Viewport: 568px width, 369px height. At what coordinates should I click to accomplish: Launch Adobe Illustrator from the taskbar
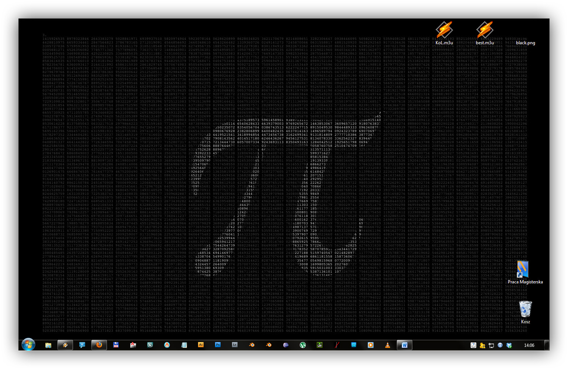point(201,345)
